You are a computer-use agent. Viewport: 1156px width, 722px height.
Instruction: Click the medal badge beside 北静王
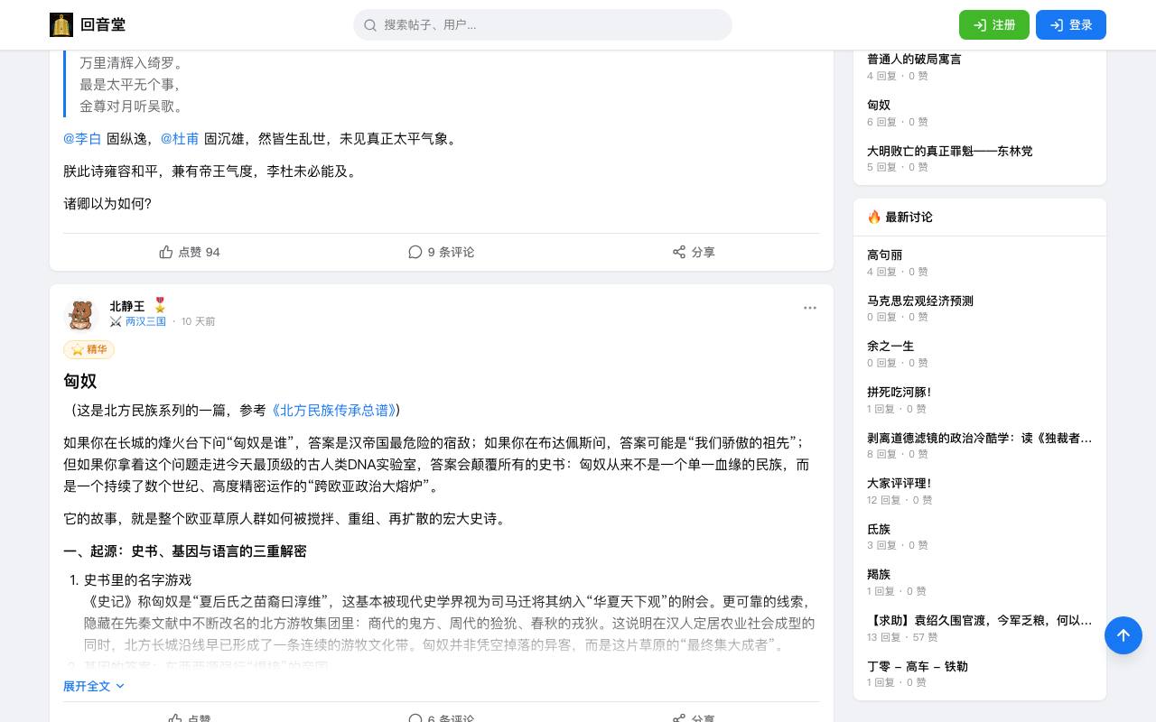pyautogui.click(x=160, y=306)
